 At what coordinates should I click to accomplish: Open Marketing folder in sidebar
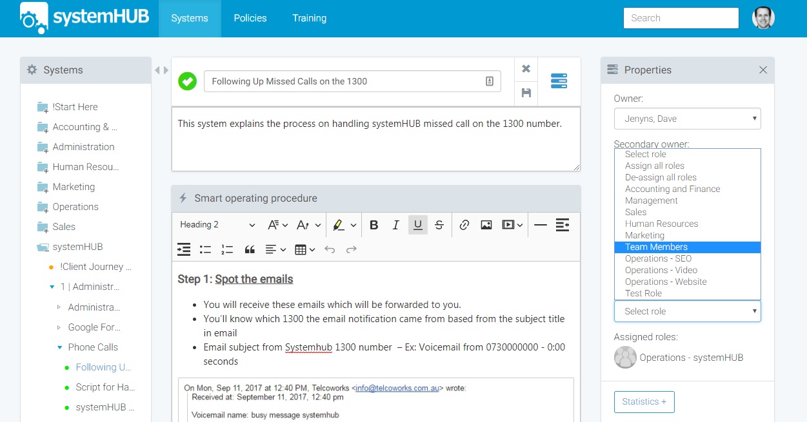coord(74,187)
